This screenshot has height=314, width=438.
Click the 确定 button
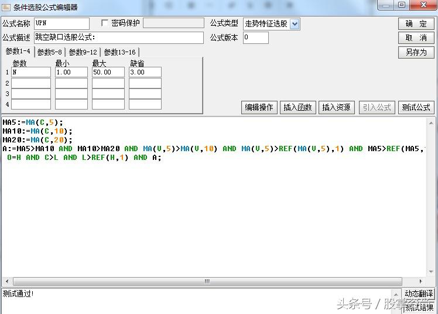click(416, 24)
